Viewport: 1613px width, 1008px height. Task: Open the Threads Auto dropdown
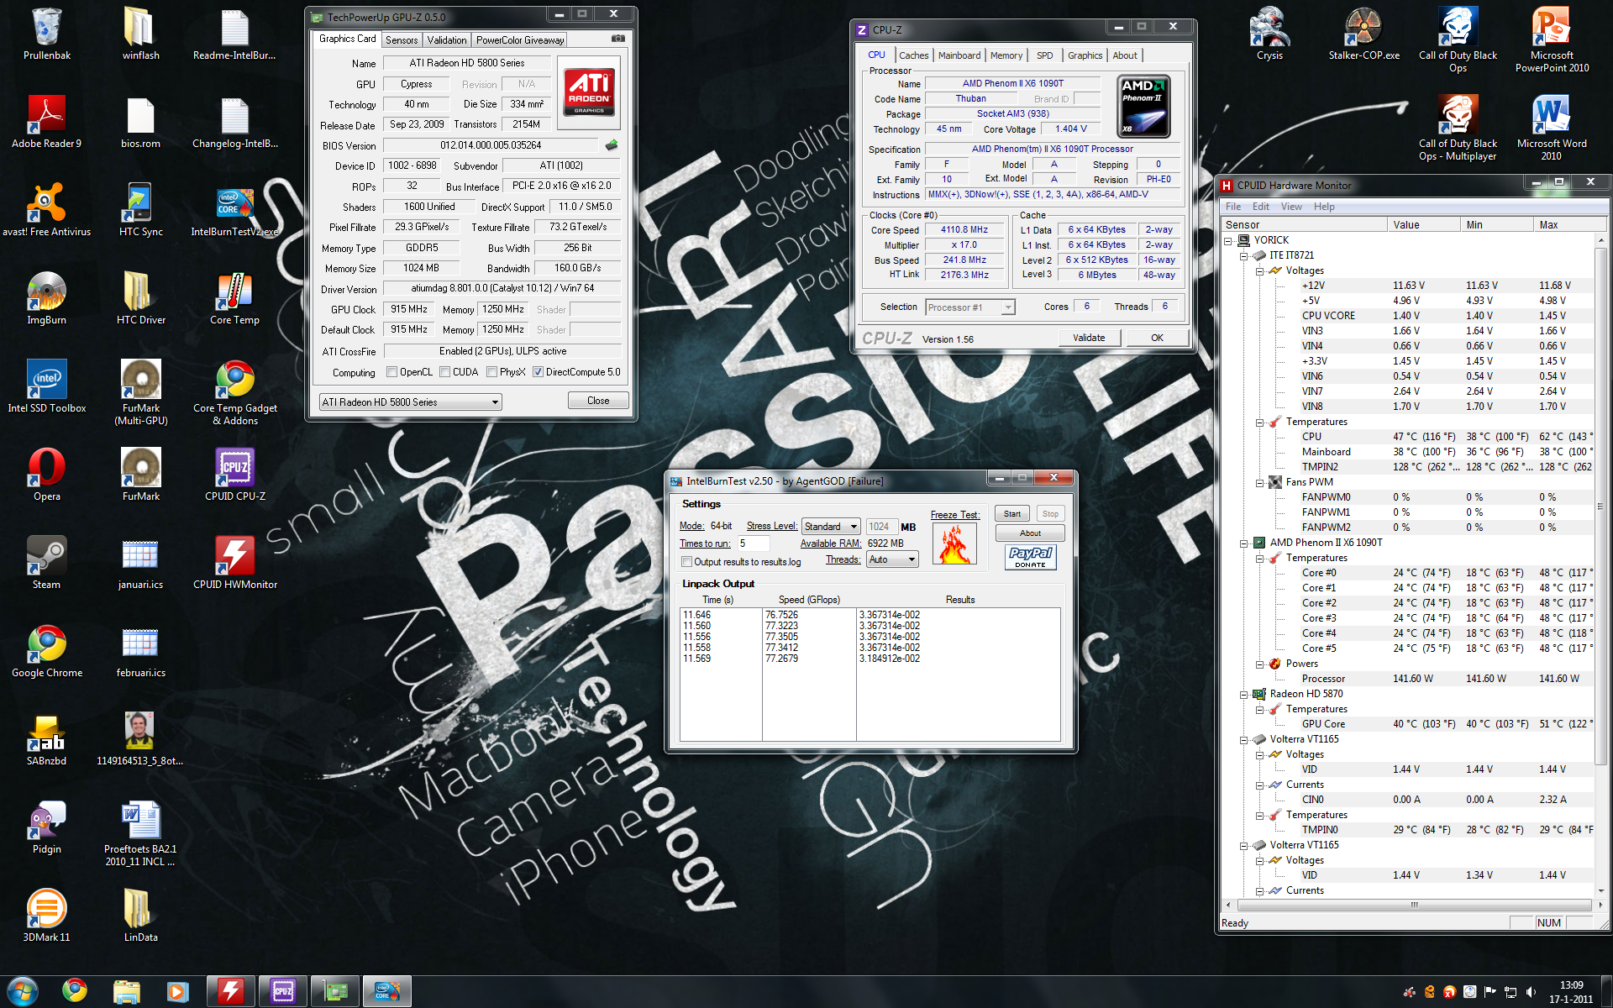(x=892, y=559)
